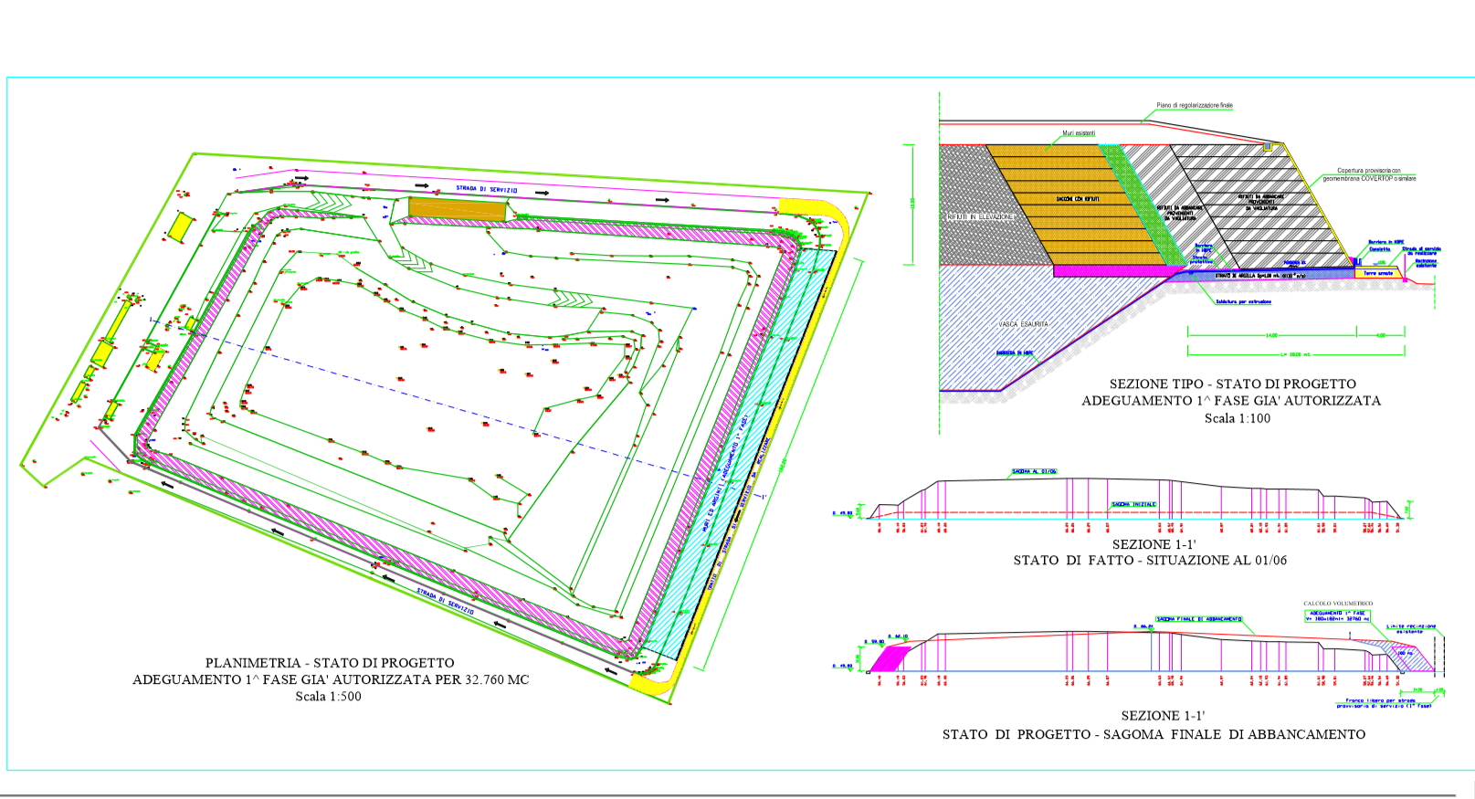Screen dimensions: 1475x799
Task: Click "ADEGUAMENTO 1^ FASE GIA' AUTORIZZATA" section subtitle
Action: point(1231,401)
